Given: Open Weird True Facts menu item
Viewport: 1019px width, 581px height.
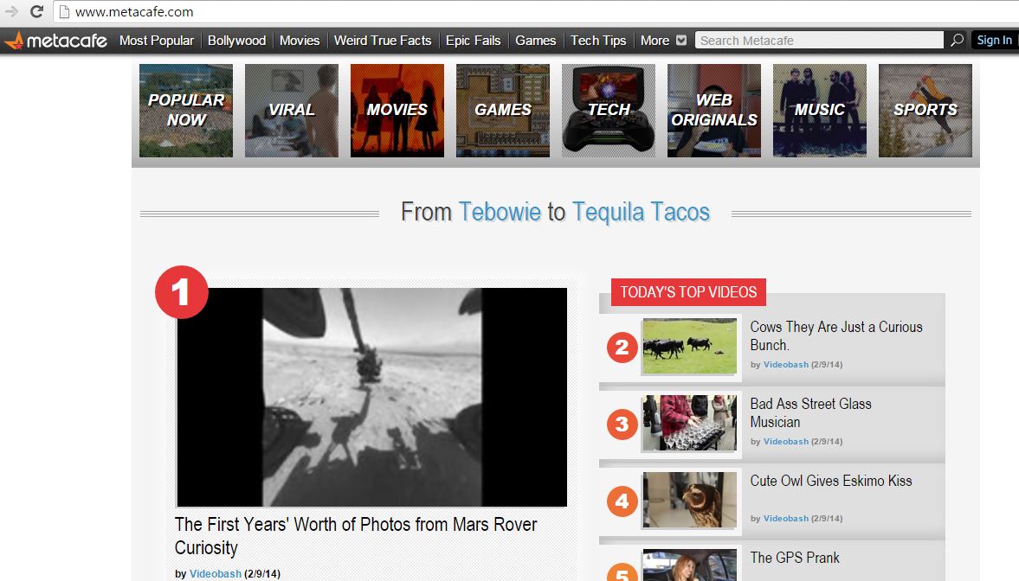Looking at the screenshot, I should pyautogui.click(x=383, y=41).
